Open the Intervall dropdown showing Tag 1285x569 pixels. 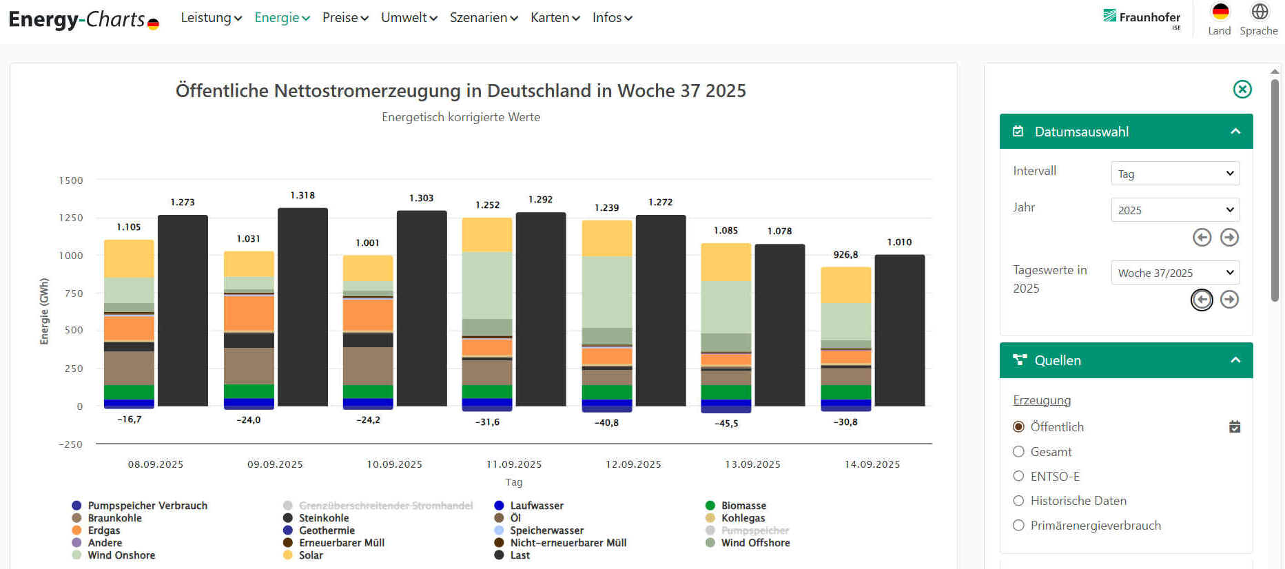pos(1175,174)
